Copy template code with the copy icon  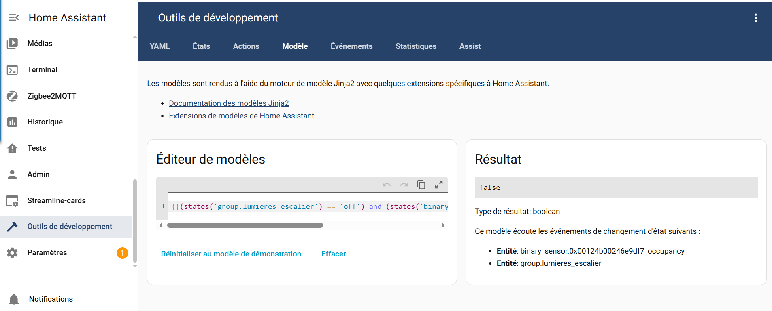tap(421, 185)
